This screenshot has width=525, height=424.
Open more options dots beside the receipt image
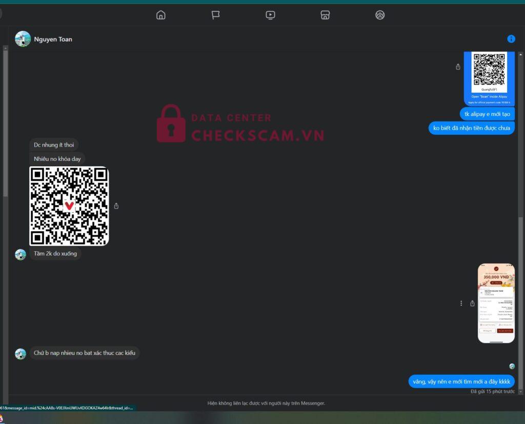coord(461,304)
